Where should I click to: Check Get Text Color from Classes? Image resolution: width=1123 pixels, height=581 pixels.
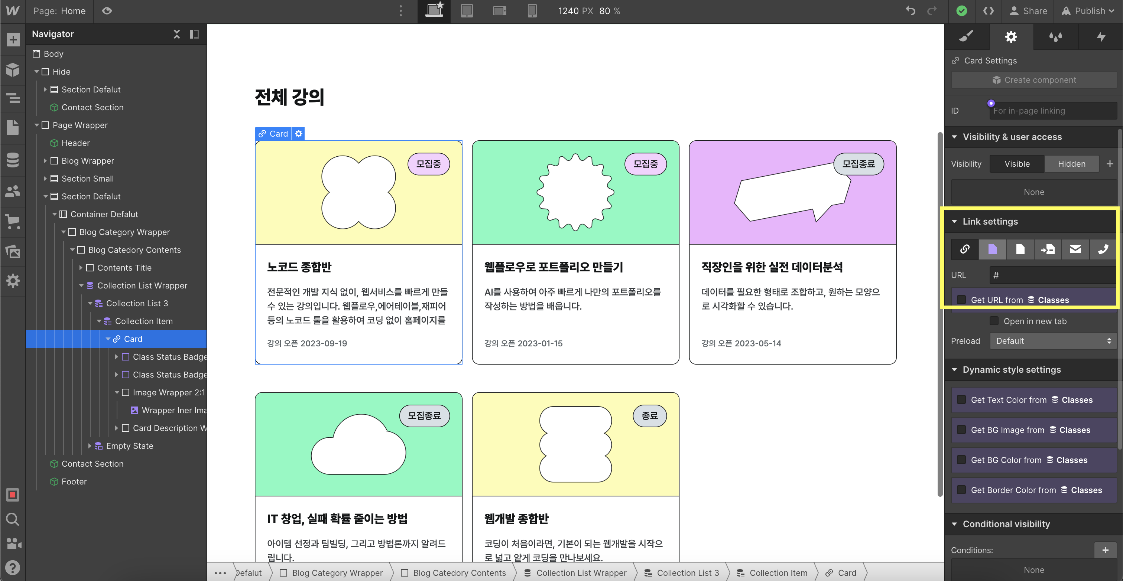(961, 399)
